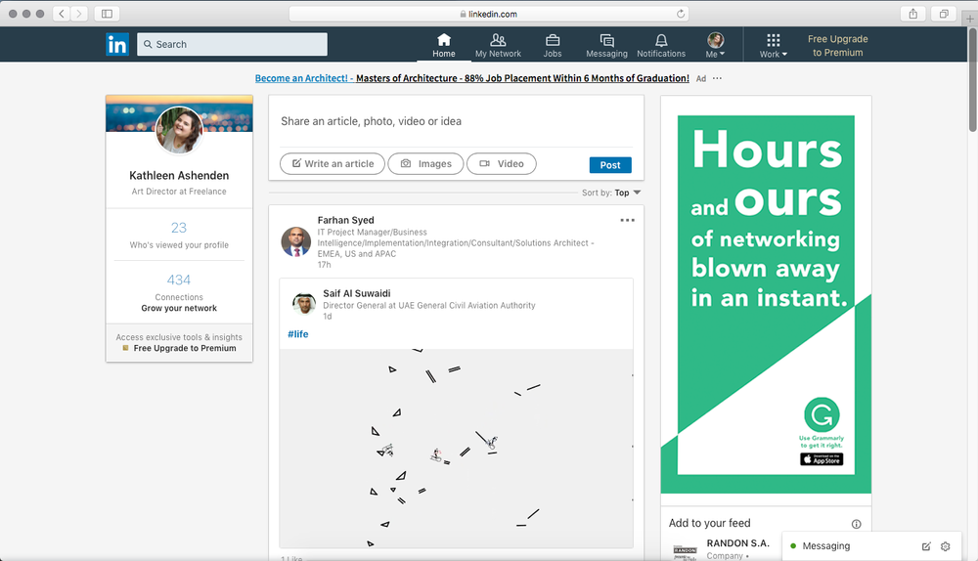The image size is (978, 561).
Task: Click sidebar Free Upgrade to Premium link
Action: point(185,349)
